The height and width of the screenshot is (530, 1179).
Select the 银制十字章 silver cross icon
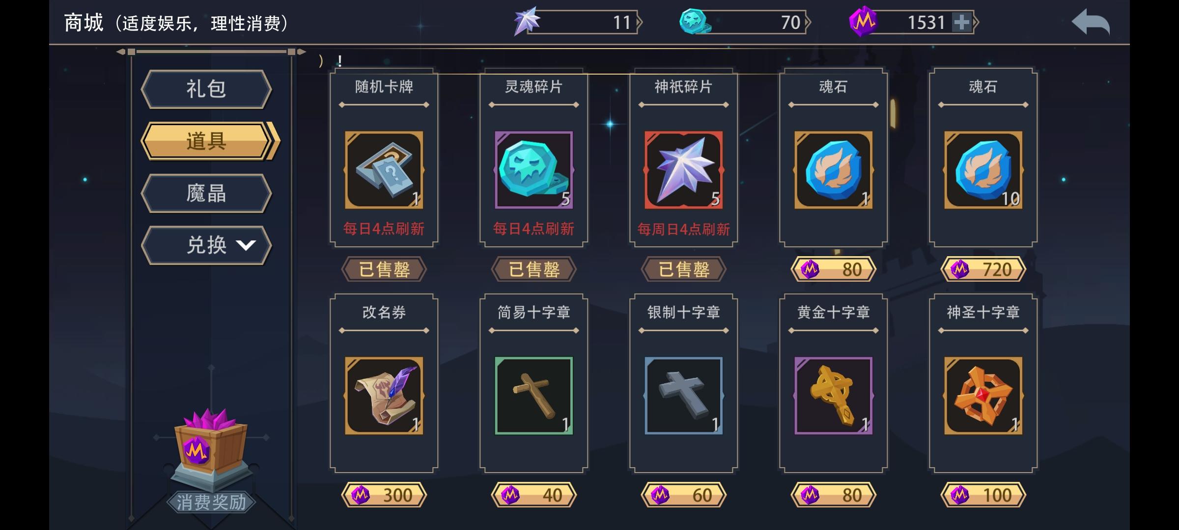tap(683, 396)
